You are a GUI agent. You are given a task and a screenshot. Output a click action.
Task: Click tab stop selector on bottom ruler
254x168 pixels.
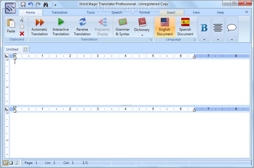pyautogui.click(x=7, y=109)
